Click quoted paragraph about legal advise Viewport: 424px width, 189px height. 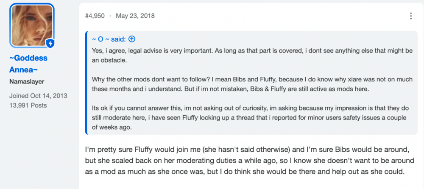click(252, 56)
